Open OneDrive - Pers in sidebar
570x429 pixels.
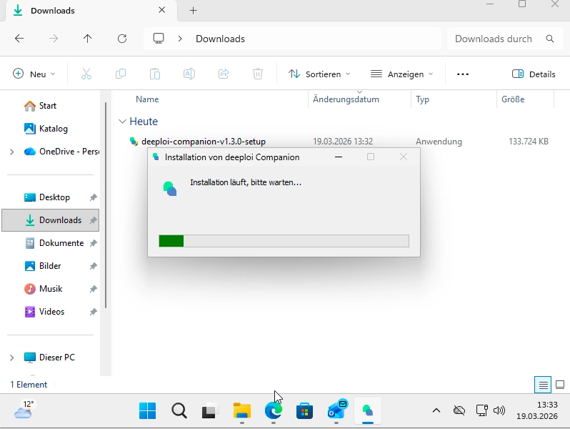point(61,152)
